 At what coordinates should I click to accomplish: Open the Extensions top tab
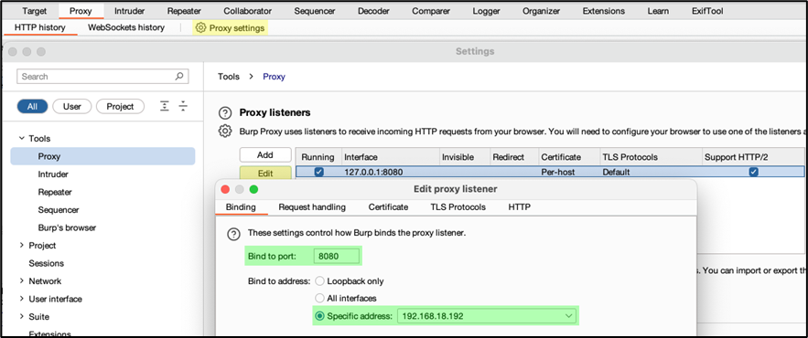coord(603,11)
